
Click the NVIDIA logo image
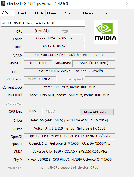pyautogui.click(x=105, y=31)
